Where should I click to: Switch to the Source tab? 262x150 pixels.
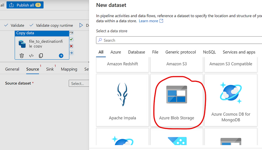[x=32, y=69]
